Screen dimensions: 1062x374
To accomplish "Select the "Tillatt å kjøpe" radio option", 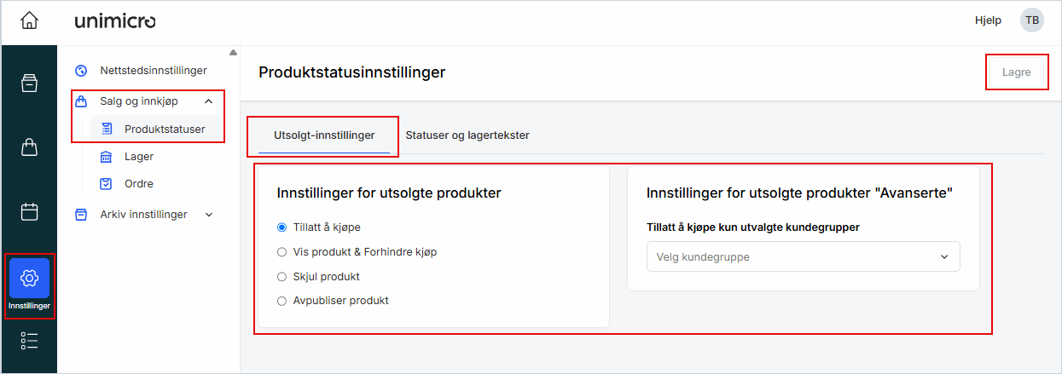I will [x=282, y=227].
